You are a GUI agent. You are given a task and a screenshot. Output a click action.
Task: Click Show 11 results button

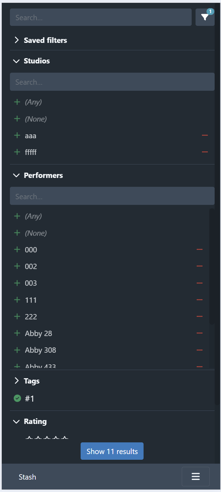tap(112, 451)
